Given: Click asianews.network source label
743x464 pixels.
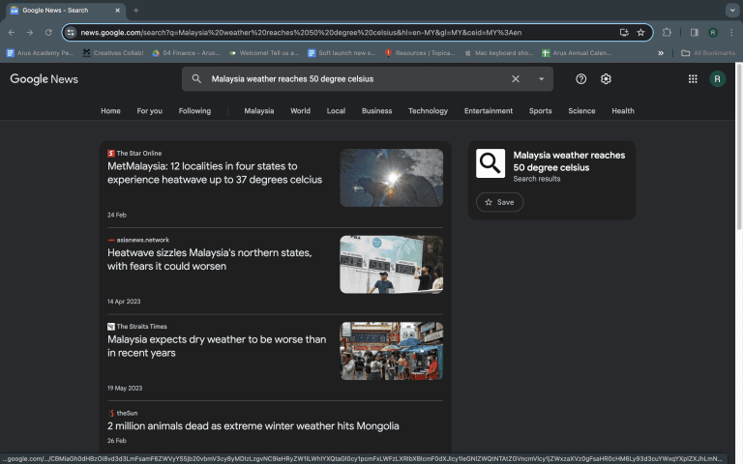Looking at the screenshot, I should point(142,240).
